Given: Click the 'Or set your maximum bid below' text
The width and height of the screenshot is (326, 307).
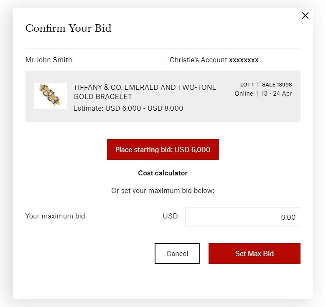Looking at the screenshot, I should pyautogui.click(x=163, y=191).
